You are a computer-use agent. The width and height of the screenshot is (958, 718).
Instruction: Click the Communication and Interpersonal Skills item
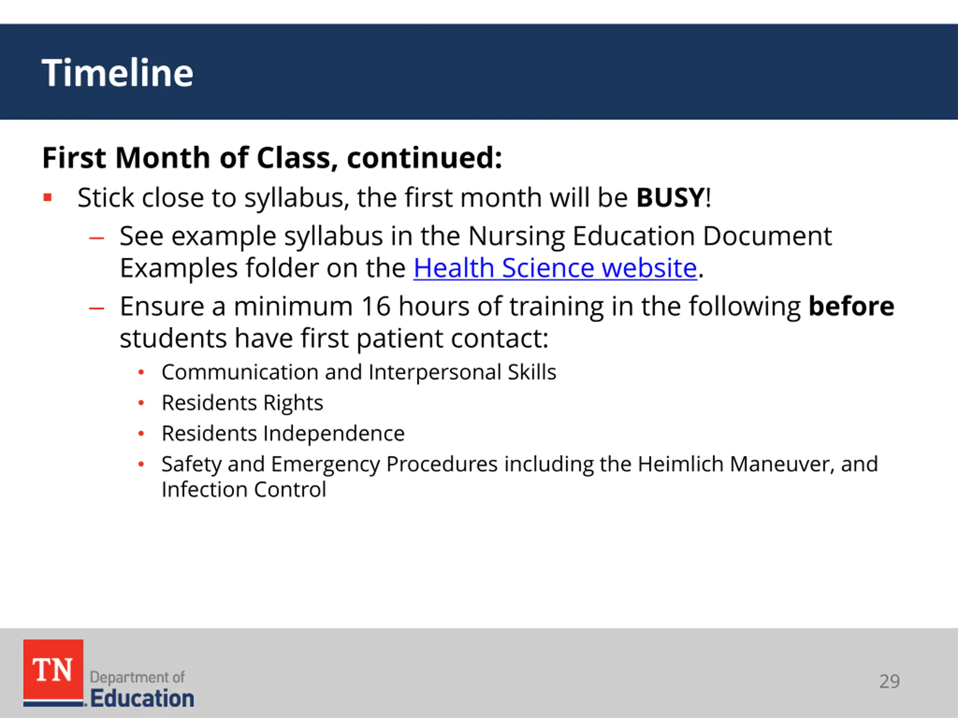click(359, 372)
